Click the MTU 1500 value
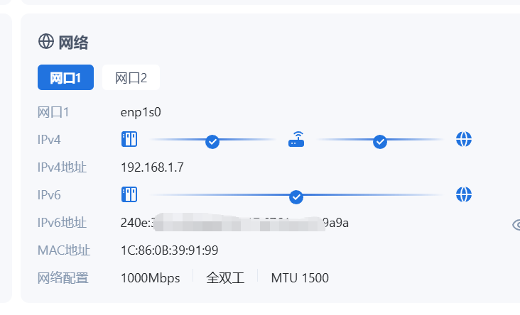The height and width of the screenshot is (315, 520). point(300,278)
